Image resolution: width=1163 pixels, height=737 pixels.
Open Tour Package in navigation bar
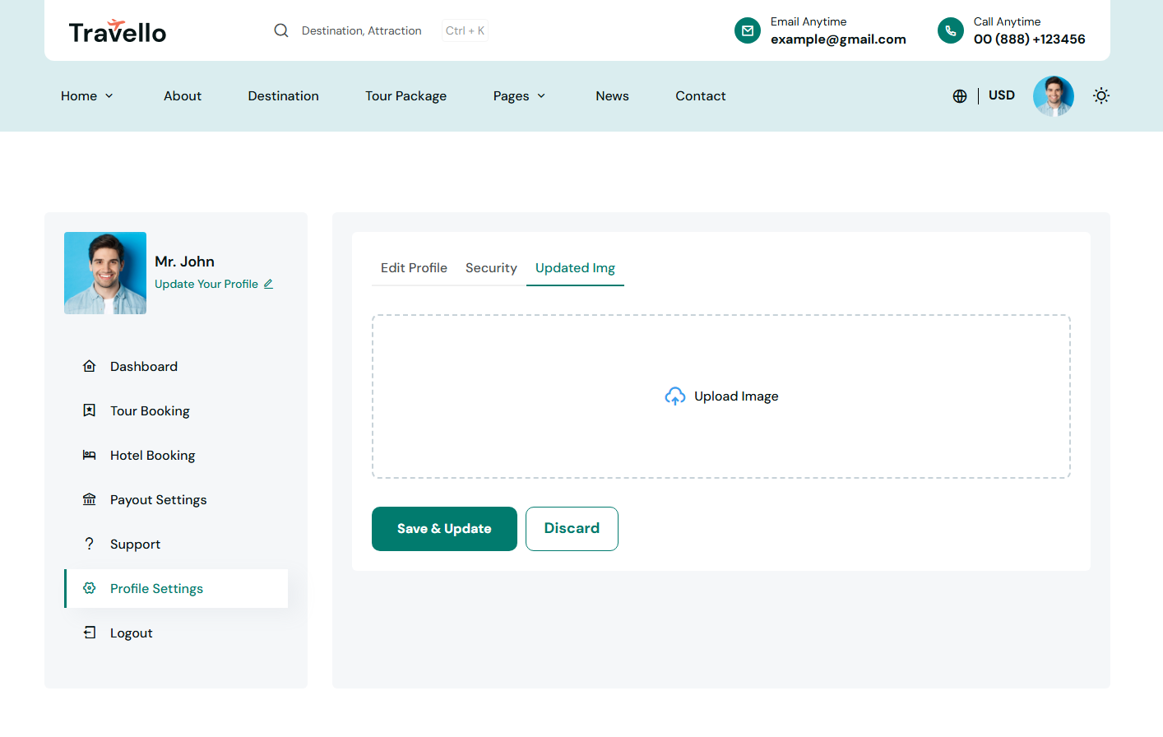[x=405, y=96]
